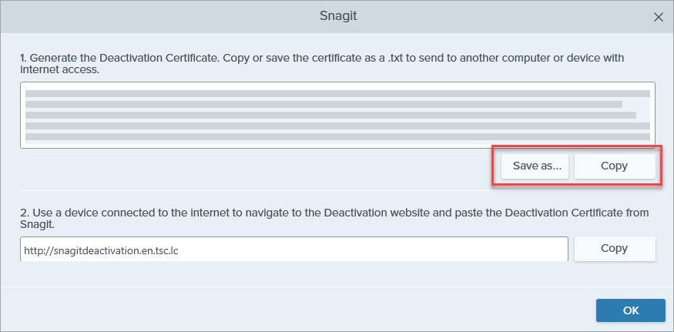Click the Snagit title text

338,16
